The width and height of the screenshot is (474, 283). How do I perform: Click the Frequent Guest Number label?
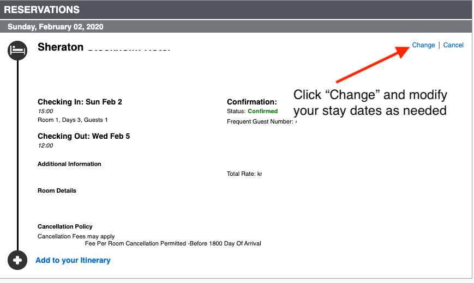tap(260, 121)
